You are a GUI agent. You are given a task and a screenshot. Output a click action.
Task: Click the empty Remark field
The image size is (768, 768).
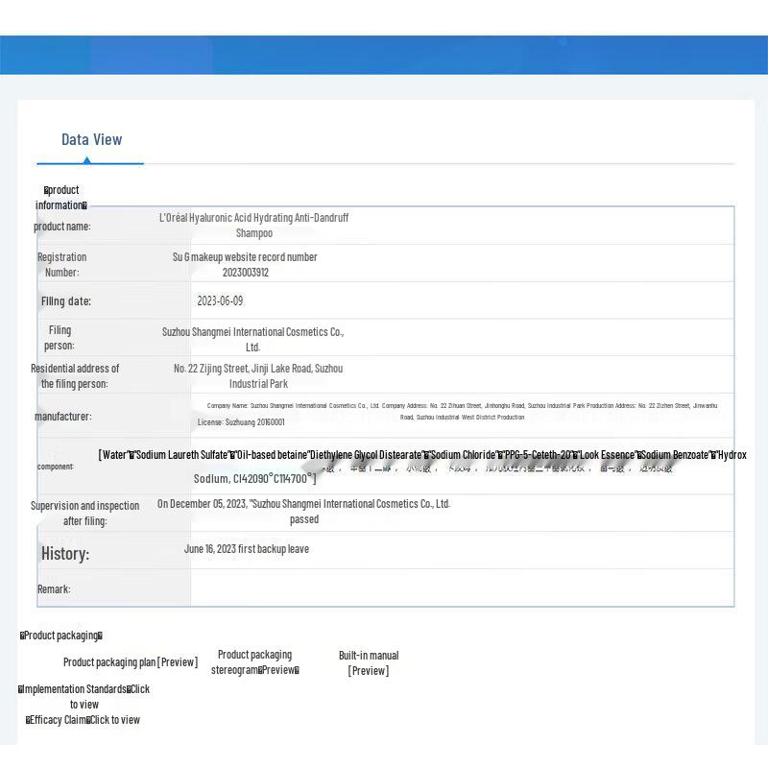(x=461, y=588)
